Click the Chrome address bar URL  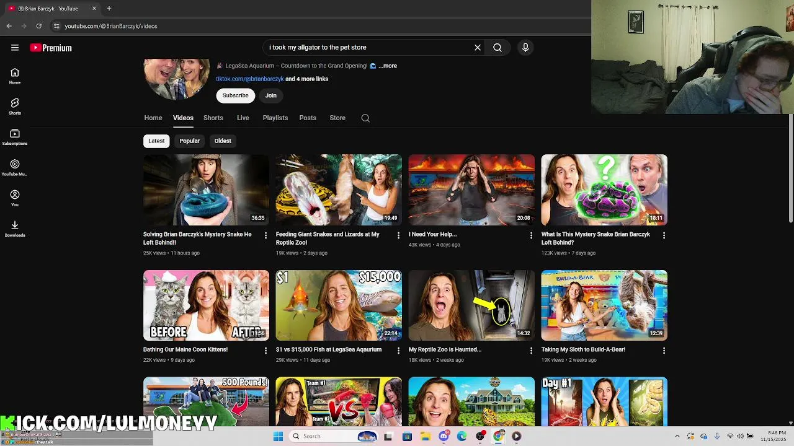110,26
